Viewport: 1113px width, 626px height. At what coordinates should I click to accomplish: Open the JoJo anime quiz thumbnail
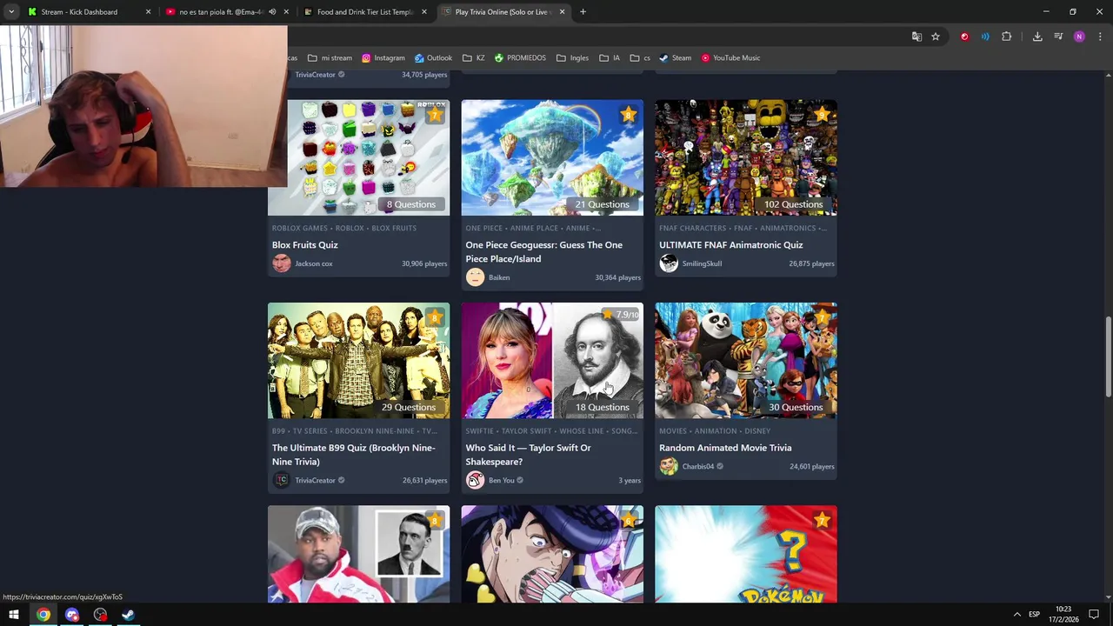coord(552,554)
